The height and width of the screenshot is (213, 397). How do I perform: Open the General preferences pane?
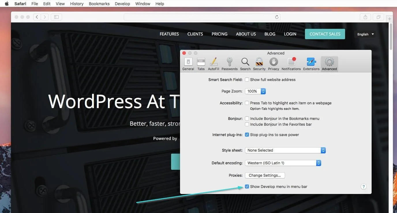(x=188, y=64)
